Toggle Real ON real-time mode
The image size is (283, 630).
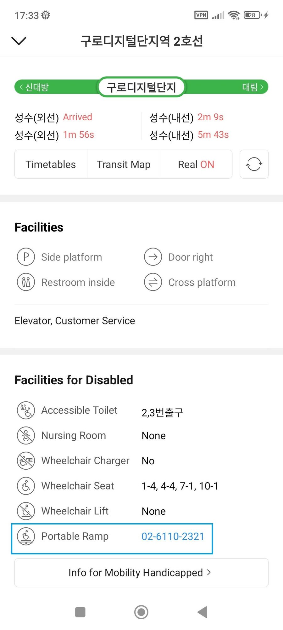196,164
